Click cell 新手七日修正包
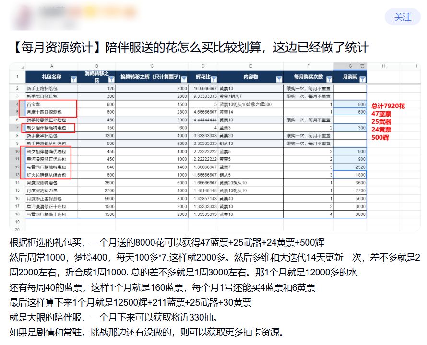The image size is (427, 345). [x=52, y=96]
